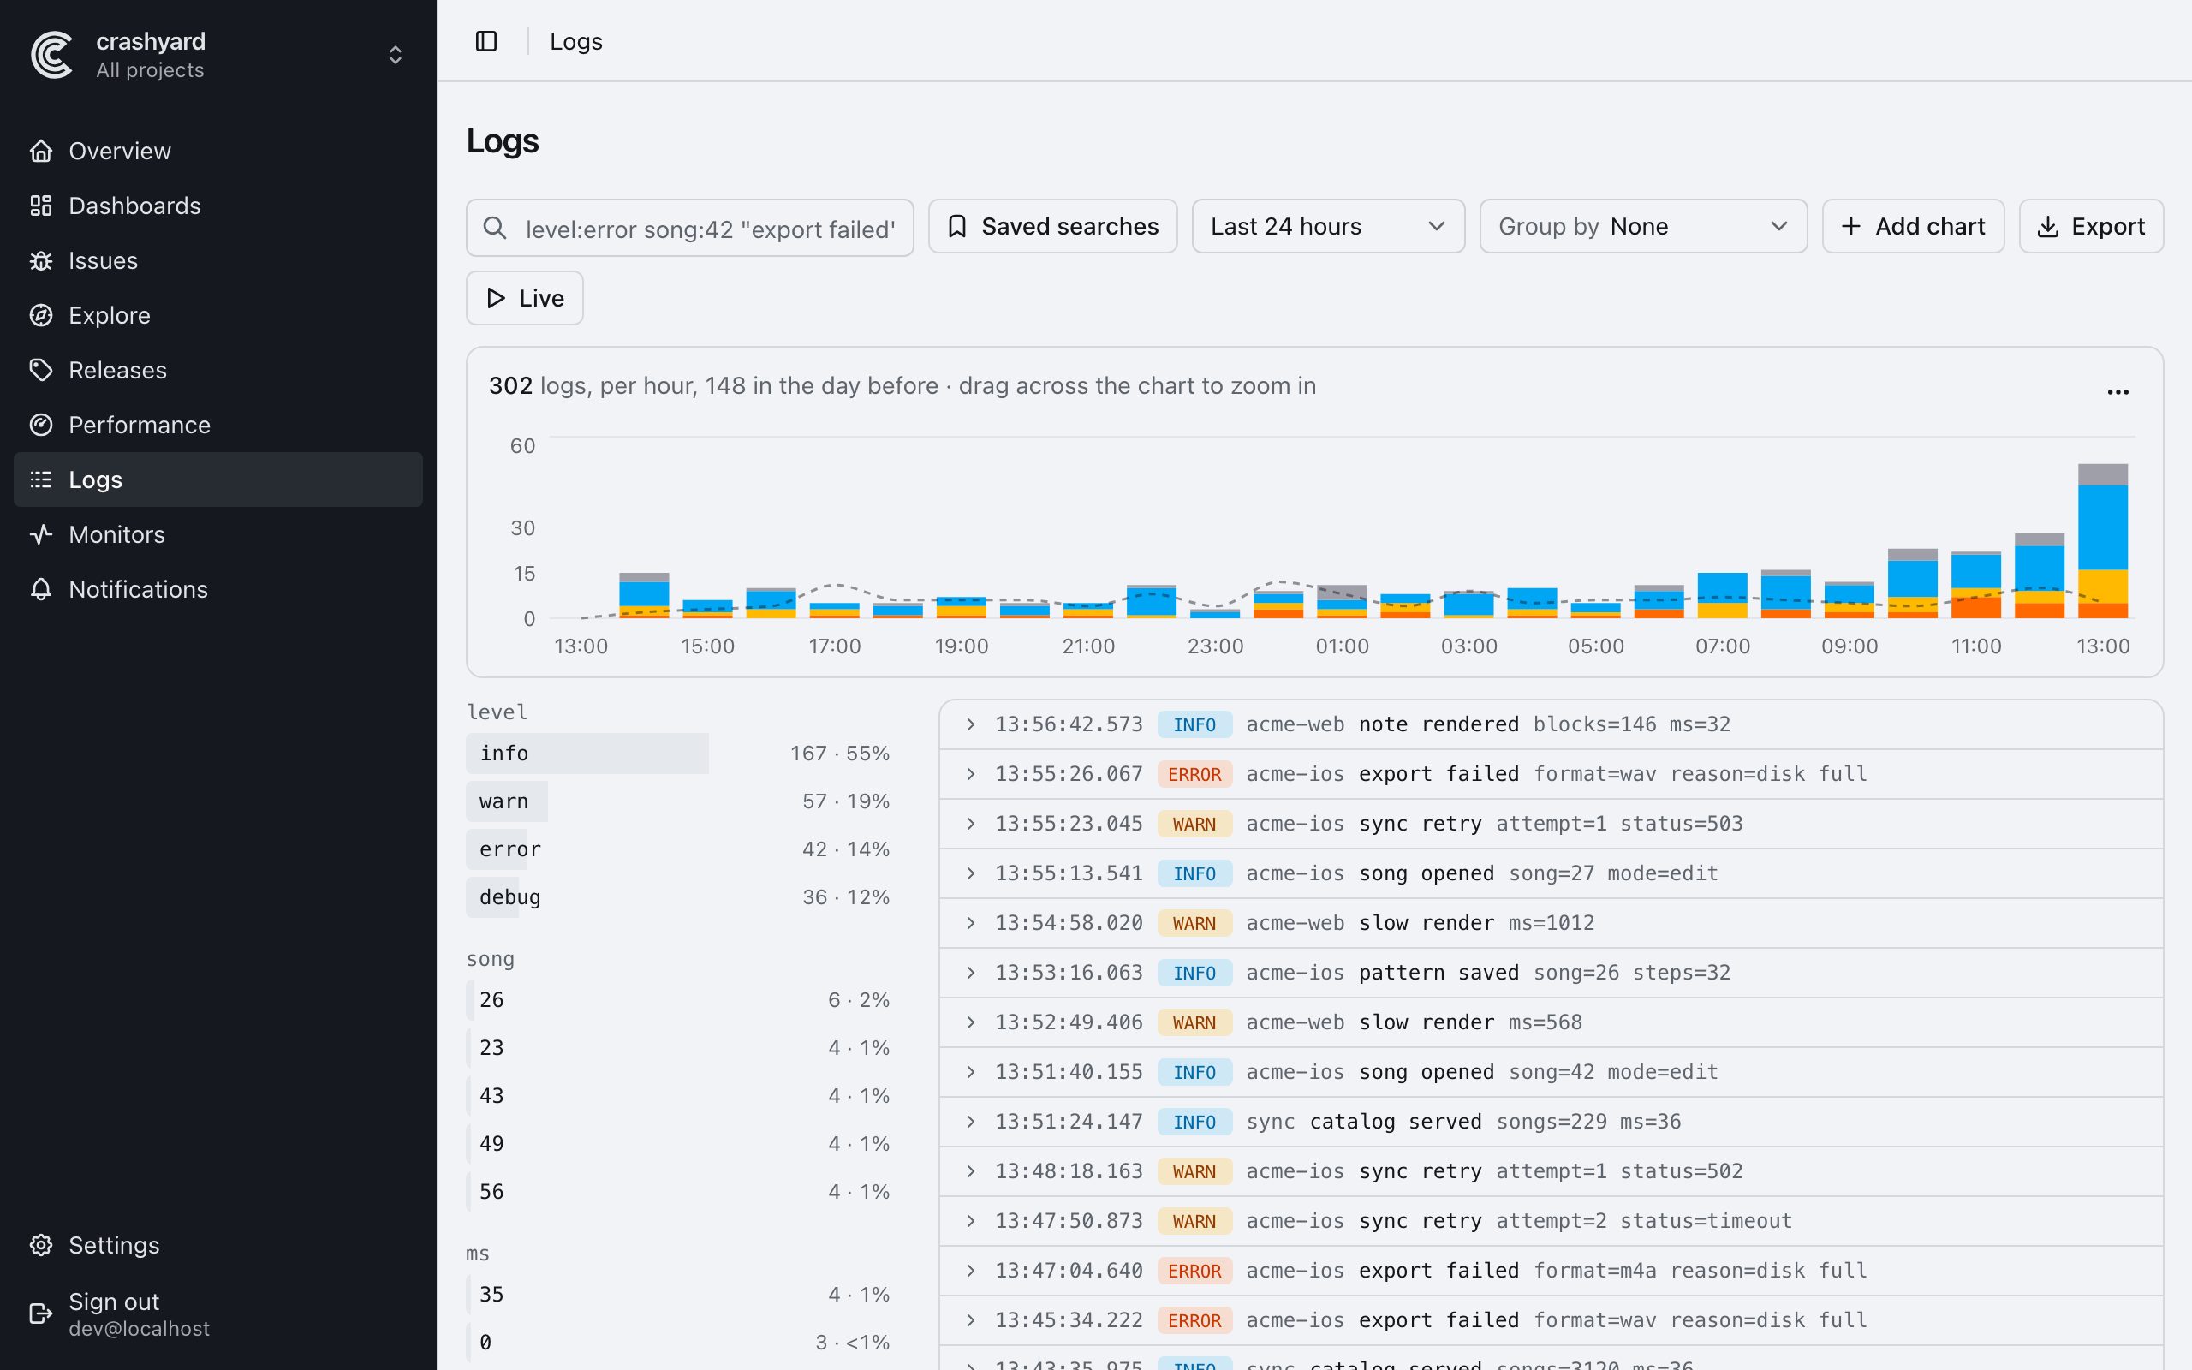
Task: Expand the 13:55:26.067 export failed row
Action: click(x=1551, y=774)
